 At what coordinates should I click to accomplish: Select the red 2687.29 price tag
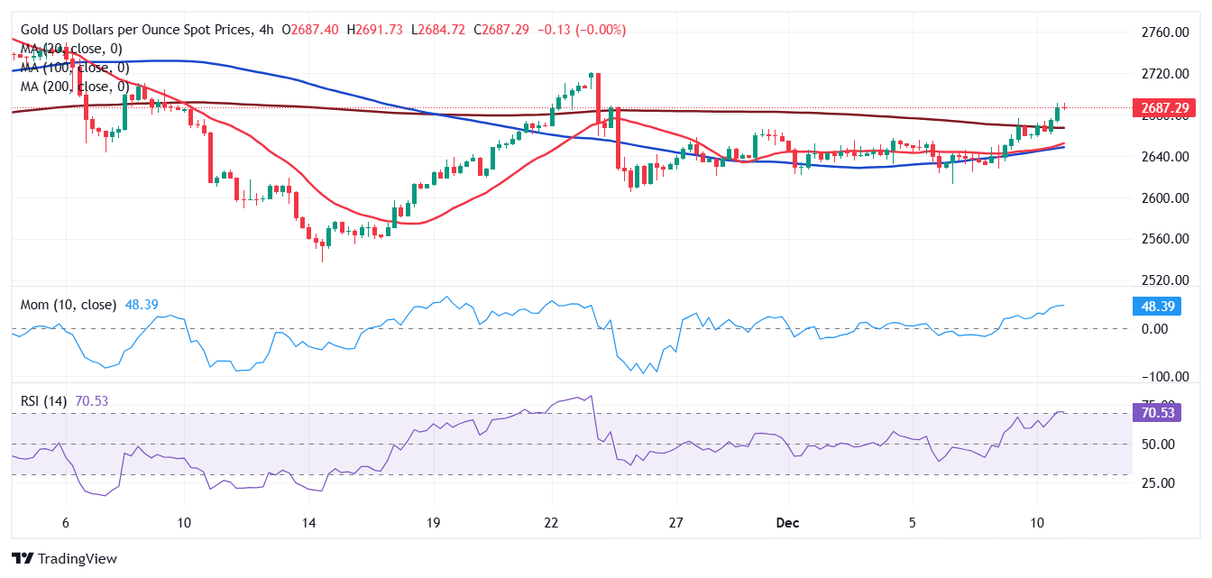[1164, 107]
